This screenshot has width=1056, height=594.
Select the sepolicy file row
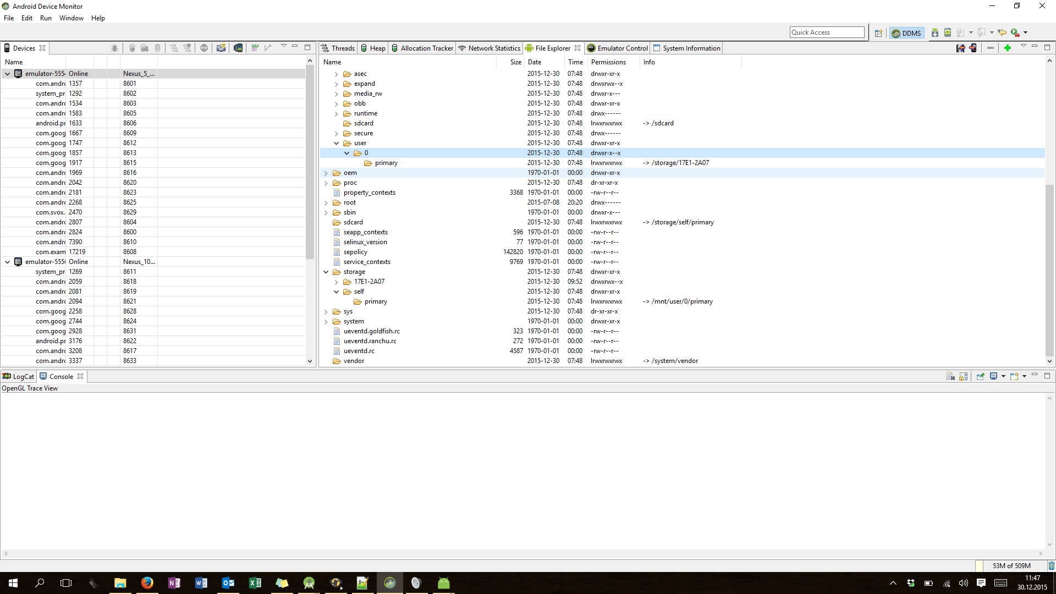[355, 252]
